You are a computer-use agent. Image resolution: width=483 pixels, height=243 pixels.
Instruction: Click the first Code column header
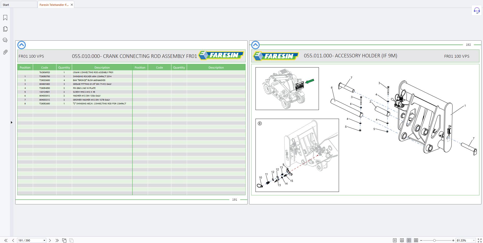44,67
